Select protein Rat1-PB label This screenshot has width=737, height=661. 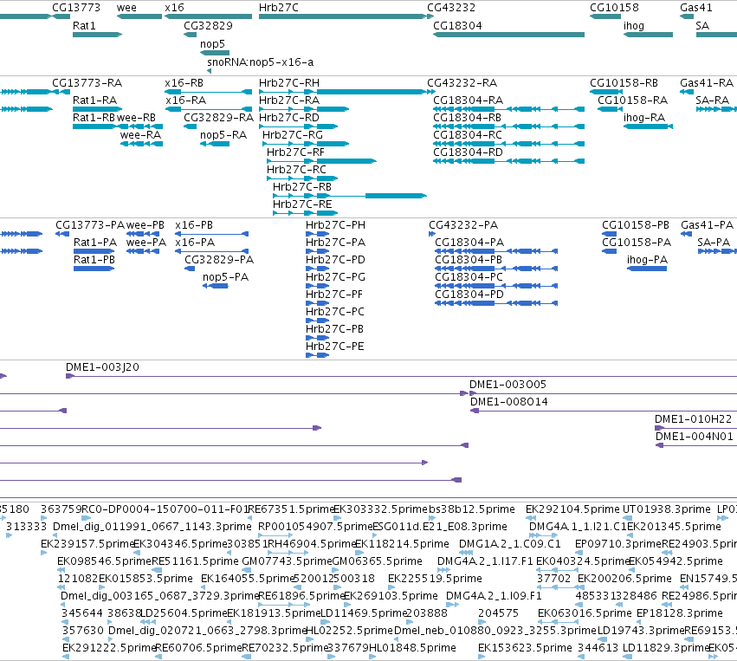(94, 260)
